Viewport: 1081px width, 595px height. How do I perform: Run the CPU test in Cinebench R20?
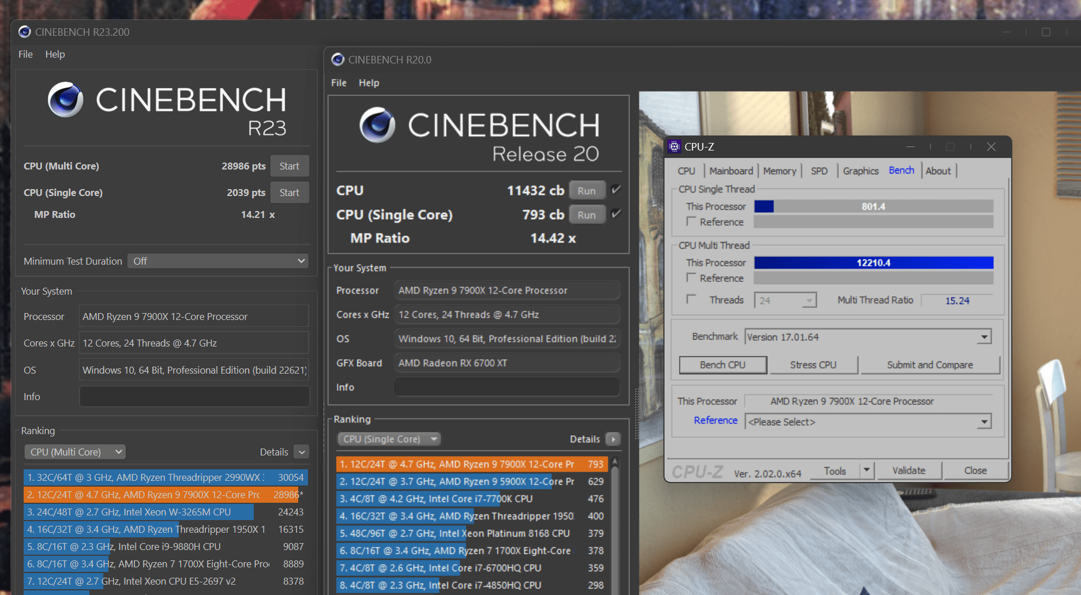tap(587, 190)
